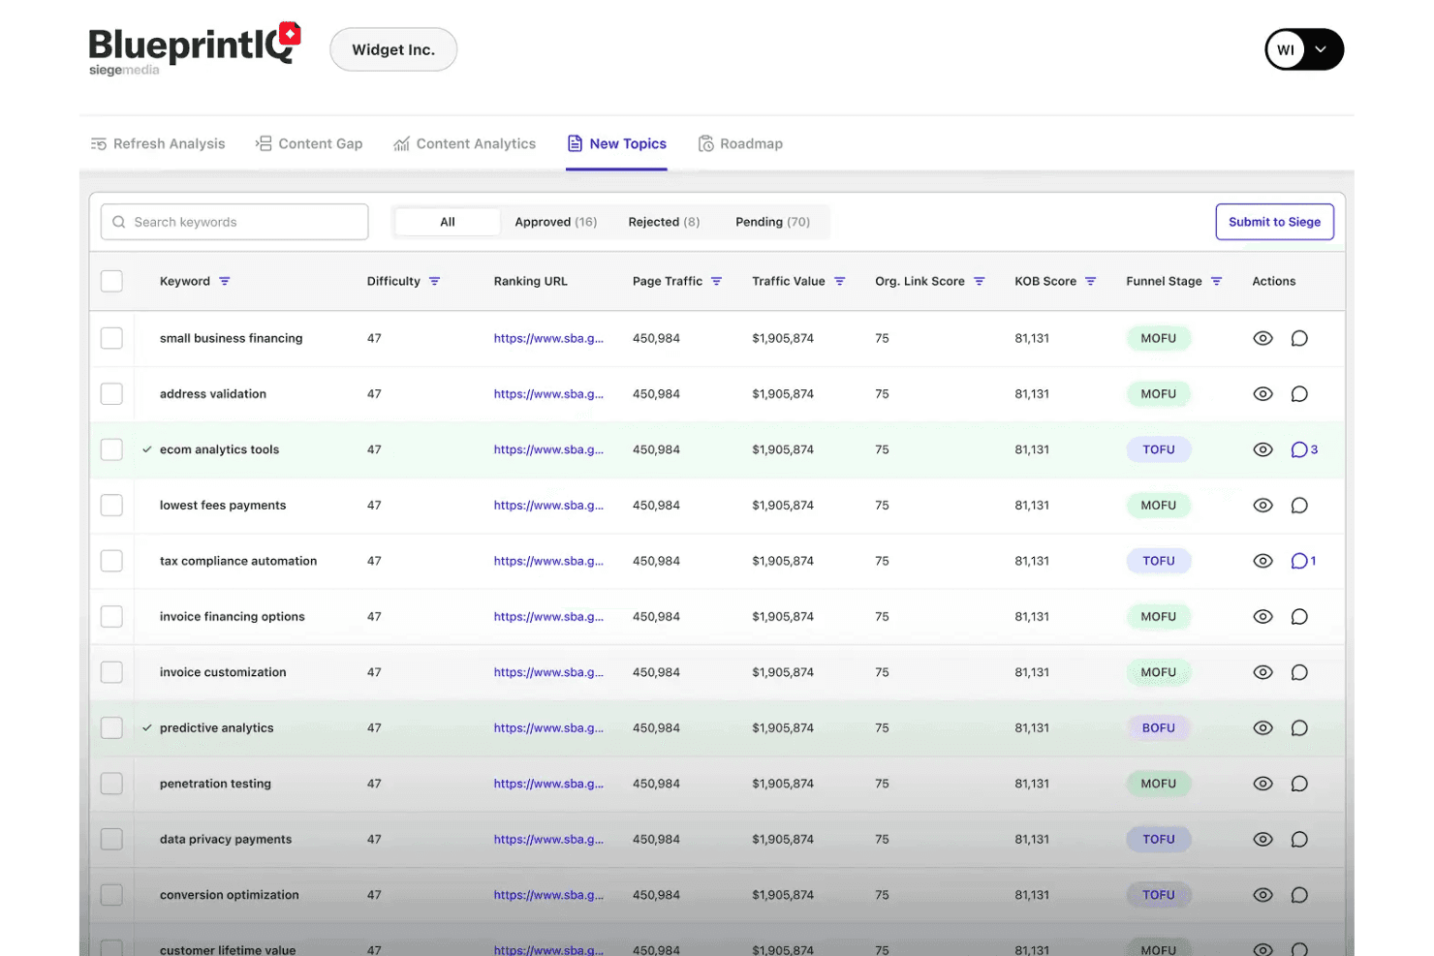The image size is (1434, 956).
Task: Navigate to the Roadmap tab
Action: (x=740, y=143)
